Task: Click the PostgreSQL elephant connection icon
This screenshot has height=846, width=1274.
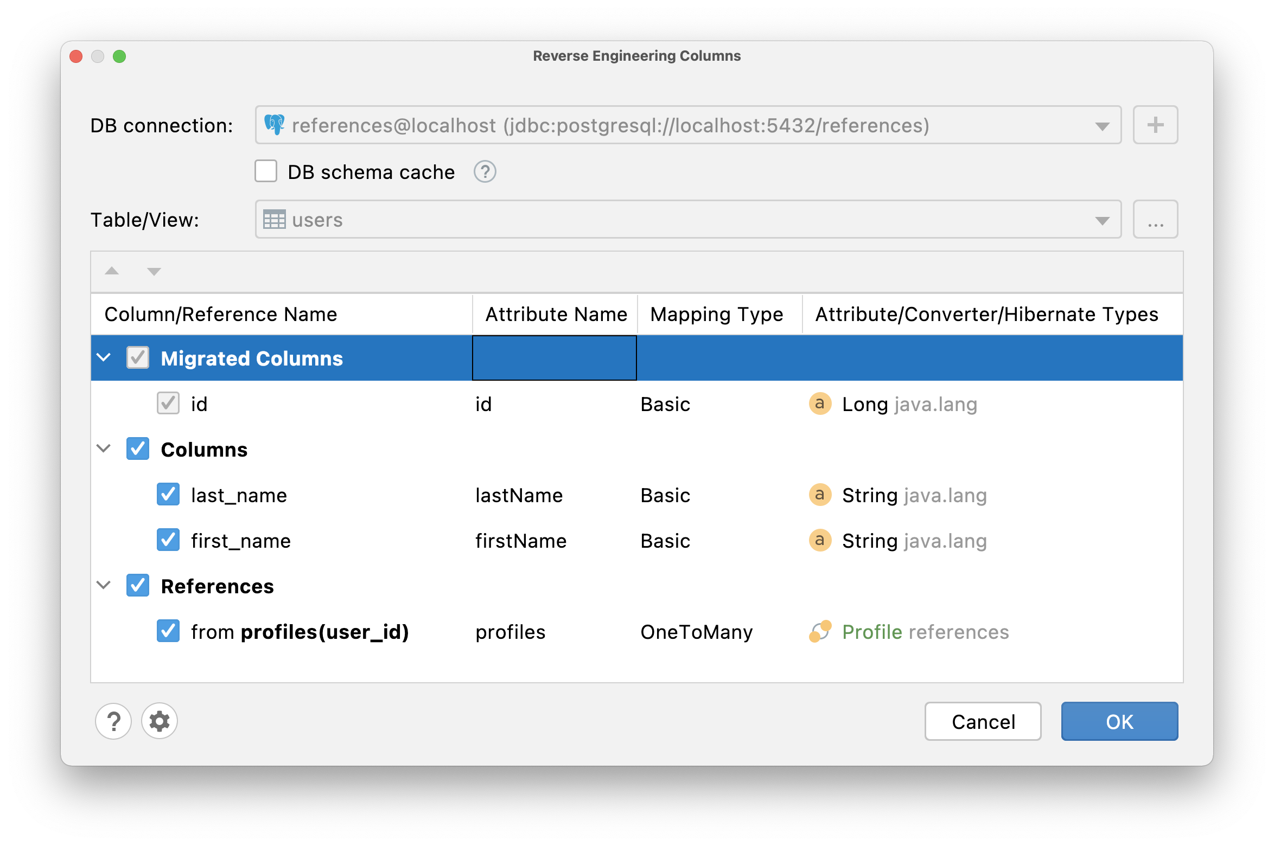Action: coord(275,125)
